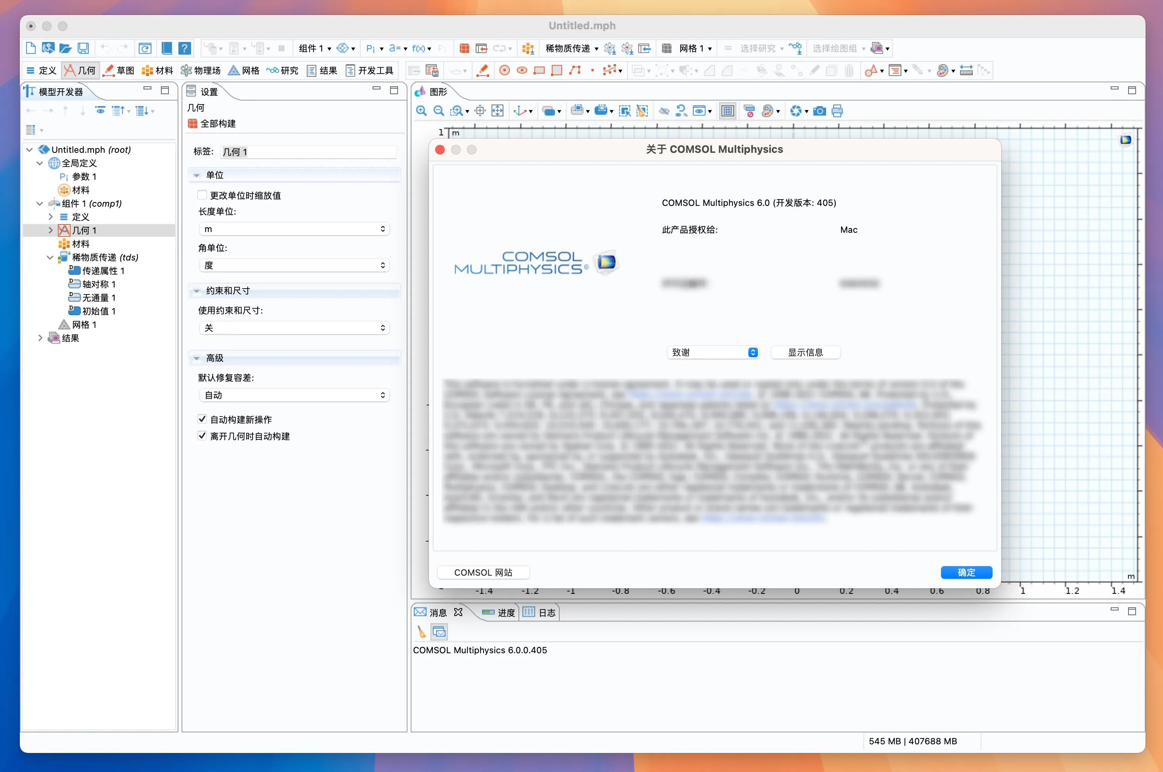Click the Open folder icon in toolbar
This screenshot has width=1163, height=772.
tap(65, 48)
